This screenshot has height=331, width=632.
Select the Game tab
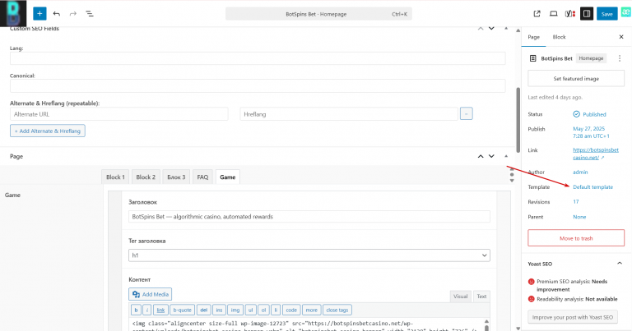(228, 177)
